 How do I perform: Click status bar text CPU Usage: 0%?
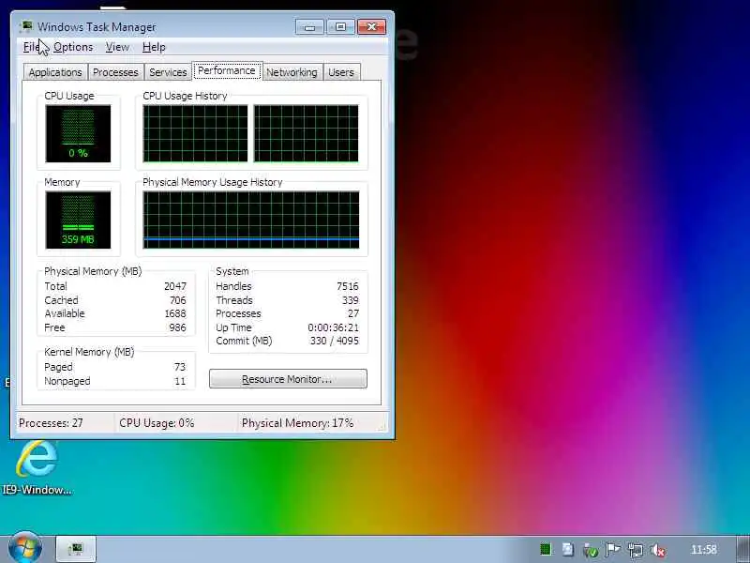coord(157,423)
